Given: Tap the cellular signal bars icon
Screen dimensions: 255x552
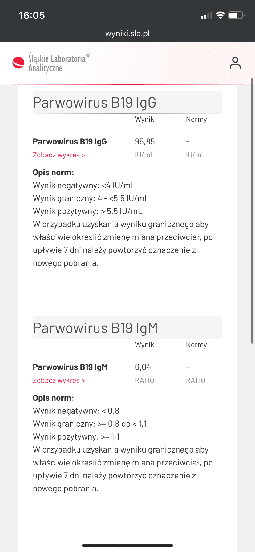Looking at the screenshot, I should pos(207,16).
